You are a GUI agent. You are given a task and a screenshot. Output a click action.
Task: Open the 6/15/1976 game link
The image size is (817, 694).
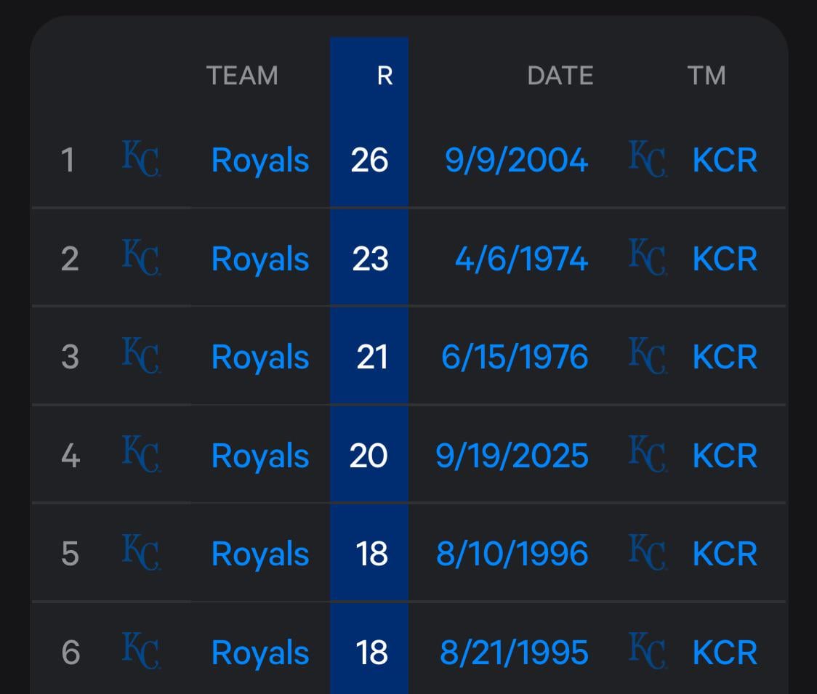[x=514, y=356]
